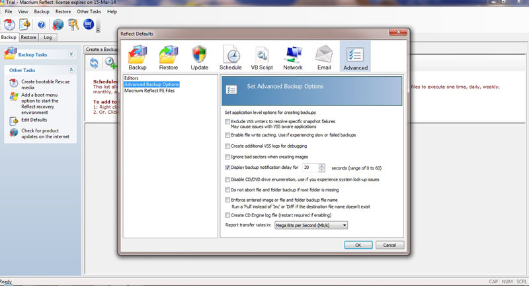Switch to the Restore tab
The height and width of the screenshot is (286, 529).
(28, 38)
